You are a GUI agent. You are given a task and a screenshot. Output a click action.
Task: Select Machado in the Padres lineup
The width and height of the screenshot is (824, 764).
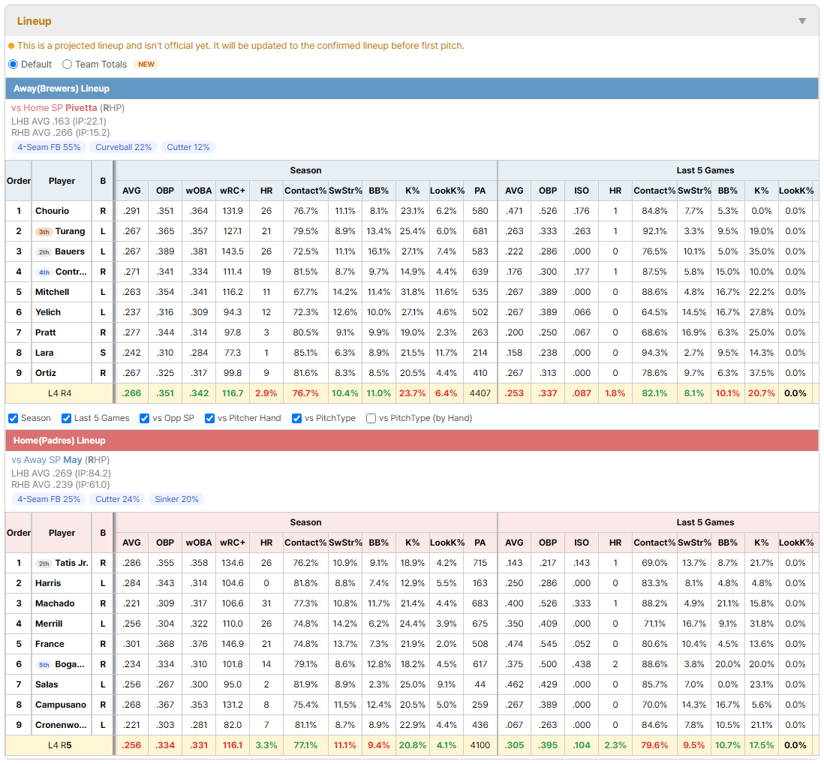(55, 603)
